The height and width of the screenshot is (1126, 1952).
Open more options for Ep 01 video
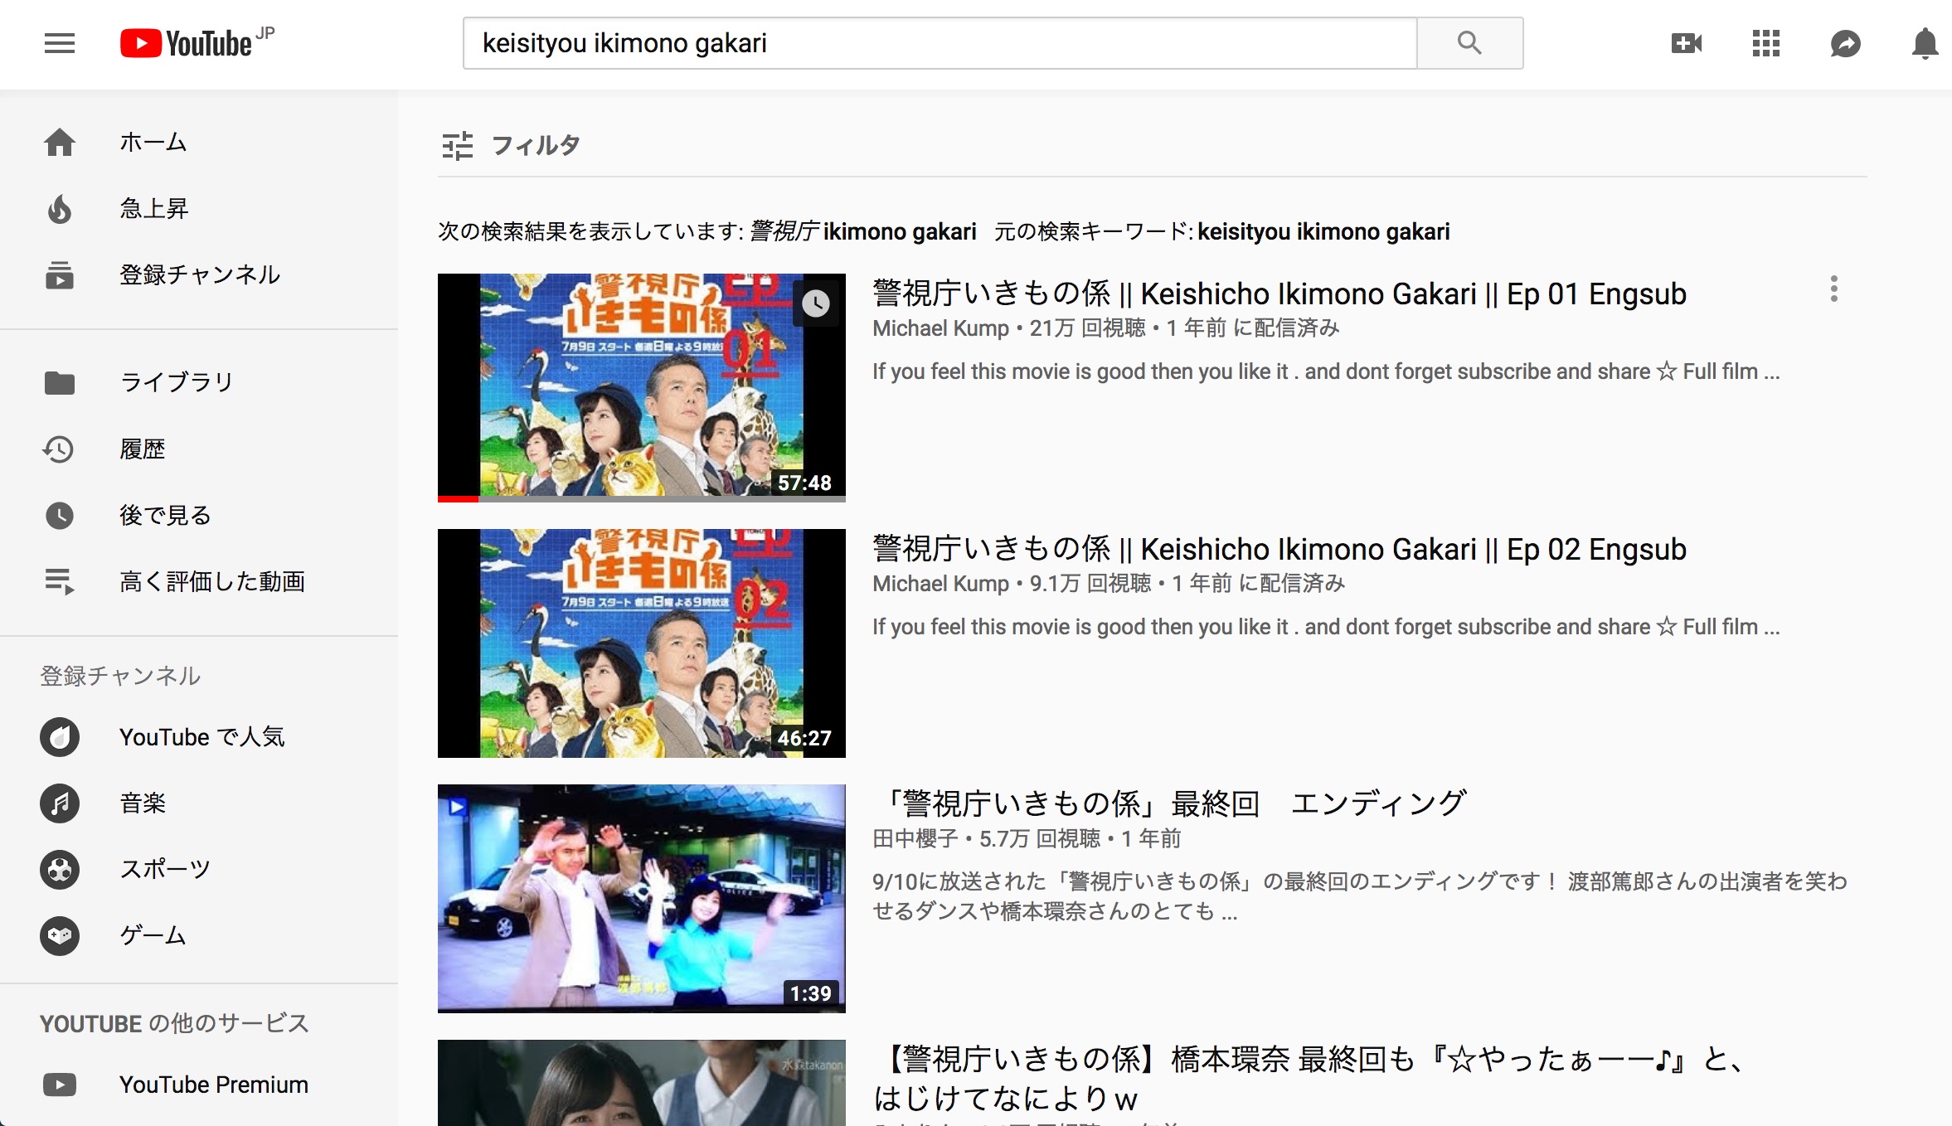(1834, 289)
